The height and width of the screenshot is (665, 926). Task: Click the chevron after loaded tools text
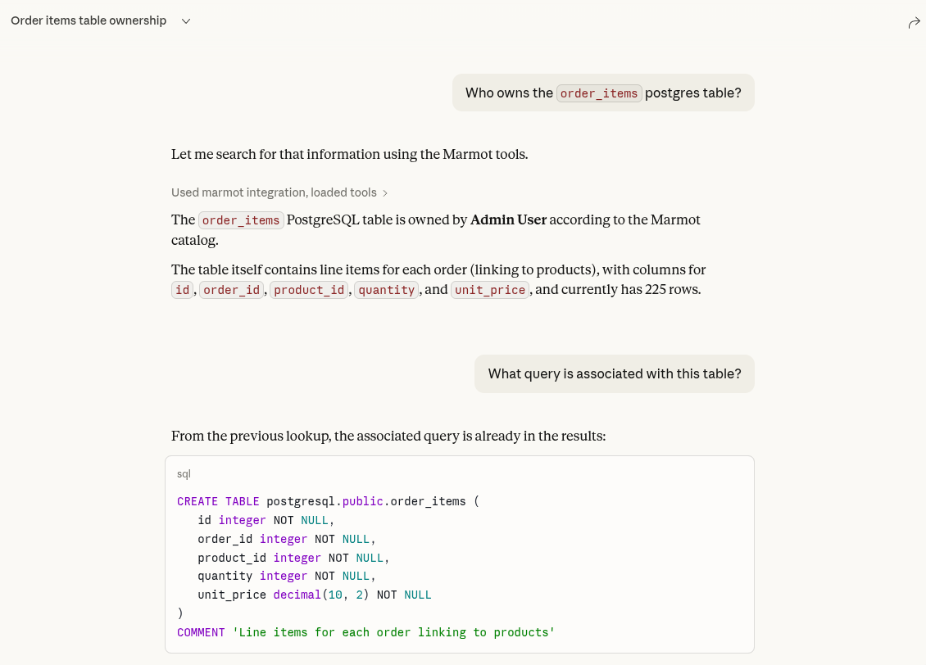[x=384, y=192]
